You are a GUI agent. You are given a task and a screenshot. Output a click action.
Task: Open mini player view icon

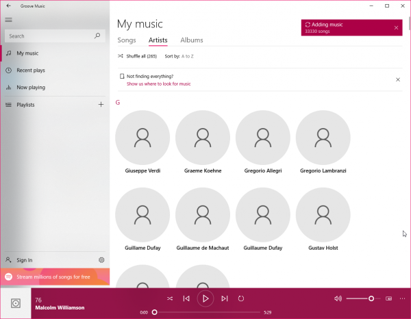click(388, 298)
